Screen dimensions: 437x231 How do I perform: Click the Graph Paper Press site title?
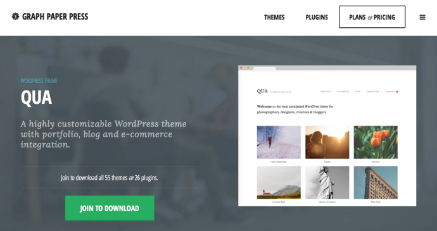[x=55, y=16]
